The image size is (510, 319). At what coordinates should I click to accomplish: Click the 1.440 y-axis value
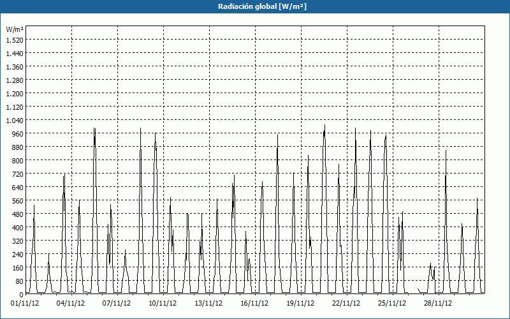(15, 54)
